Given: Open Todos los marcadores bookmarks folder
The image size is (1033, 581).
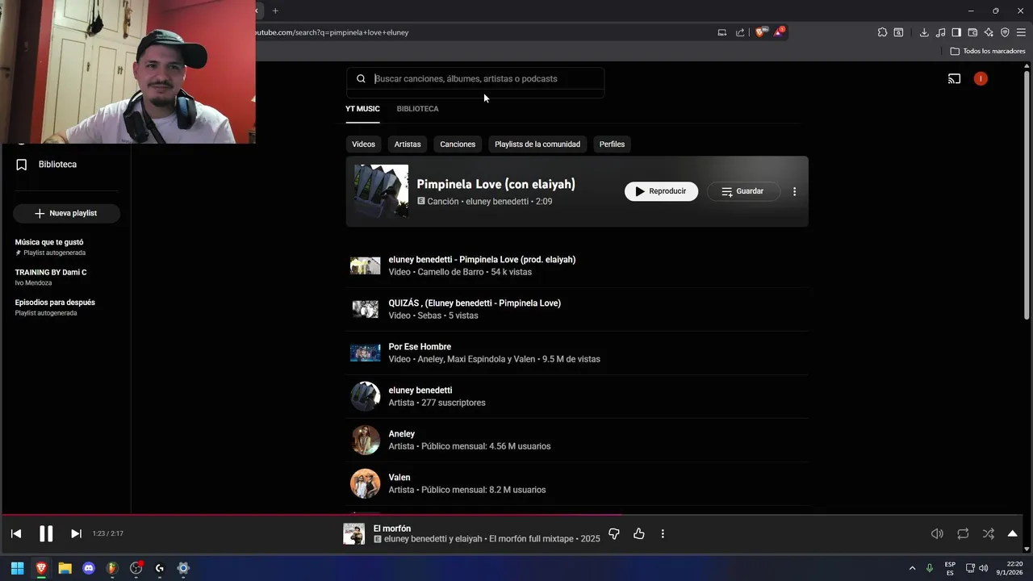Looking at the screenshot, I should point(988,51).
